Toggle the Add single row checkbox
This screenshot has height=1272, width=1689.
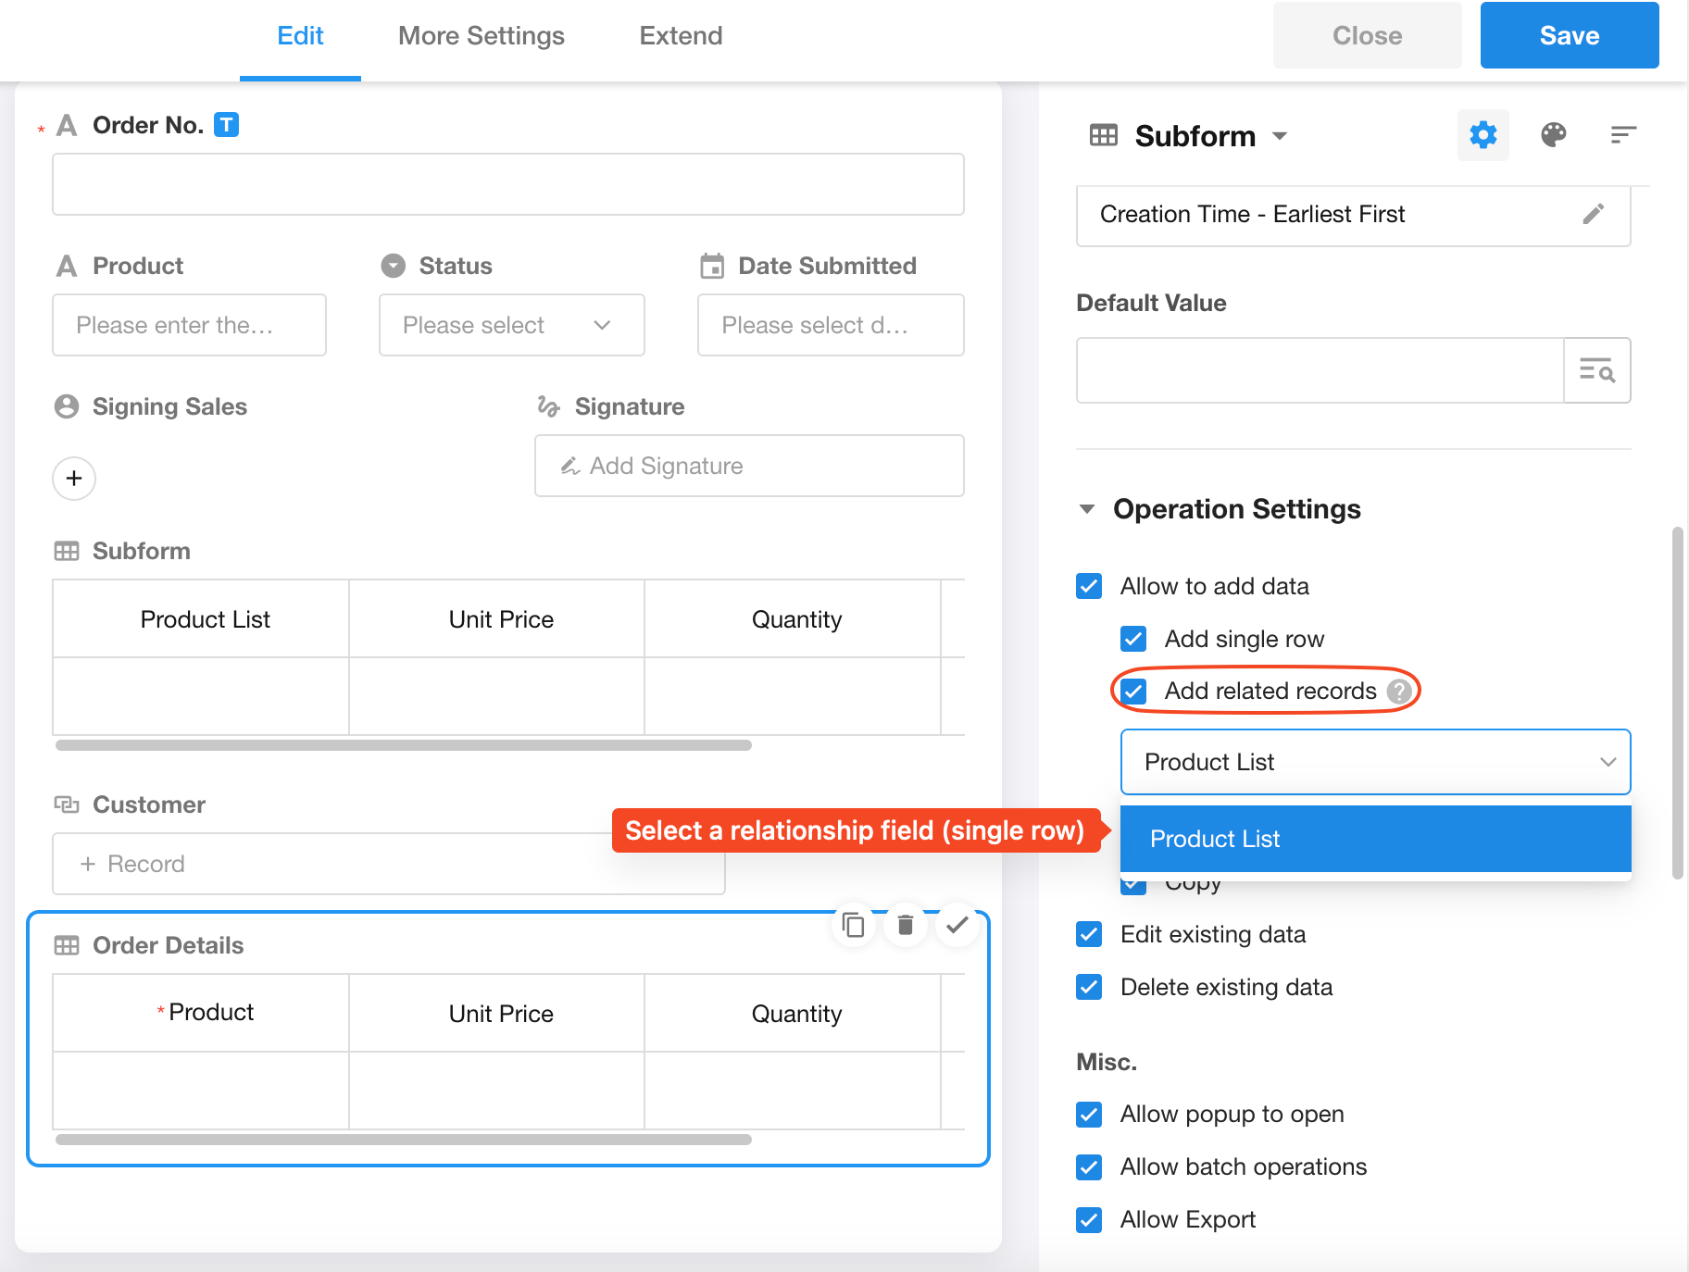click(x=1133, y=639)
